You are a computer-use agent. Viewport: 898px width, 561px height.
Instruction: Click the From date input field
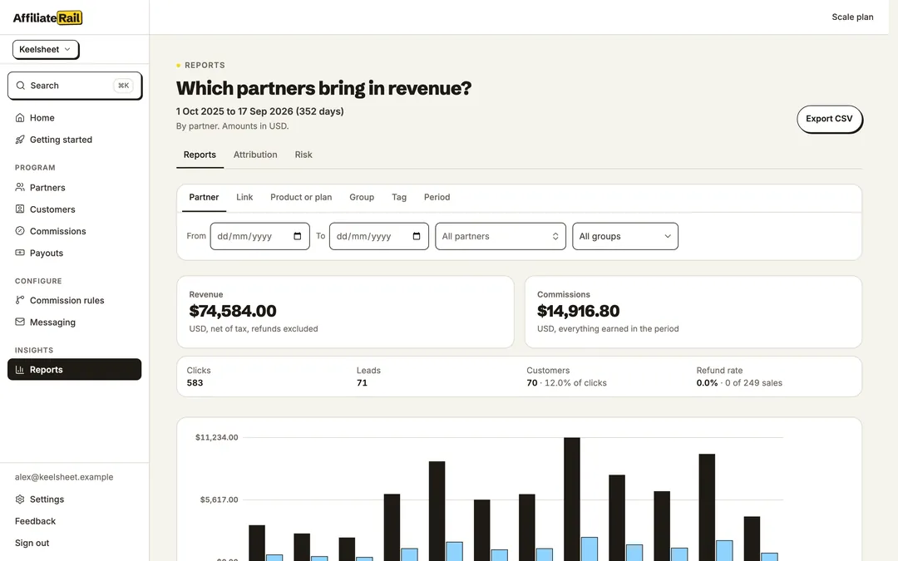click(260, 236)
